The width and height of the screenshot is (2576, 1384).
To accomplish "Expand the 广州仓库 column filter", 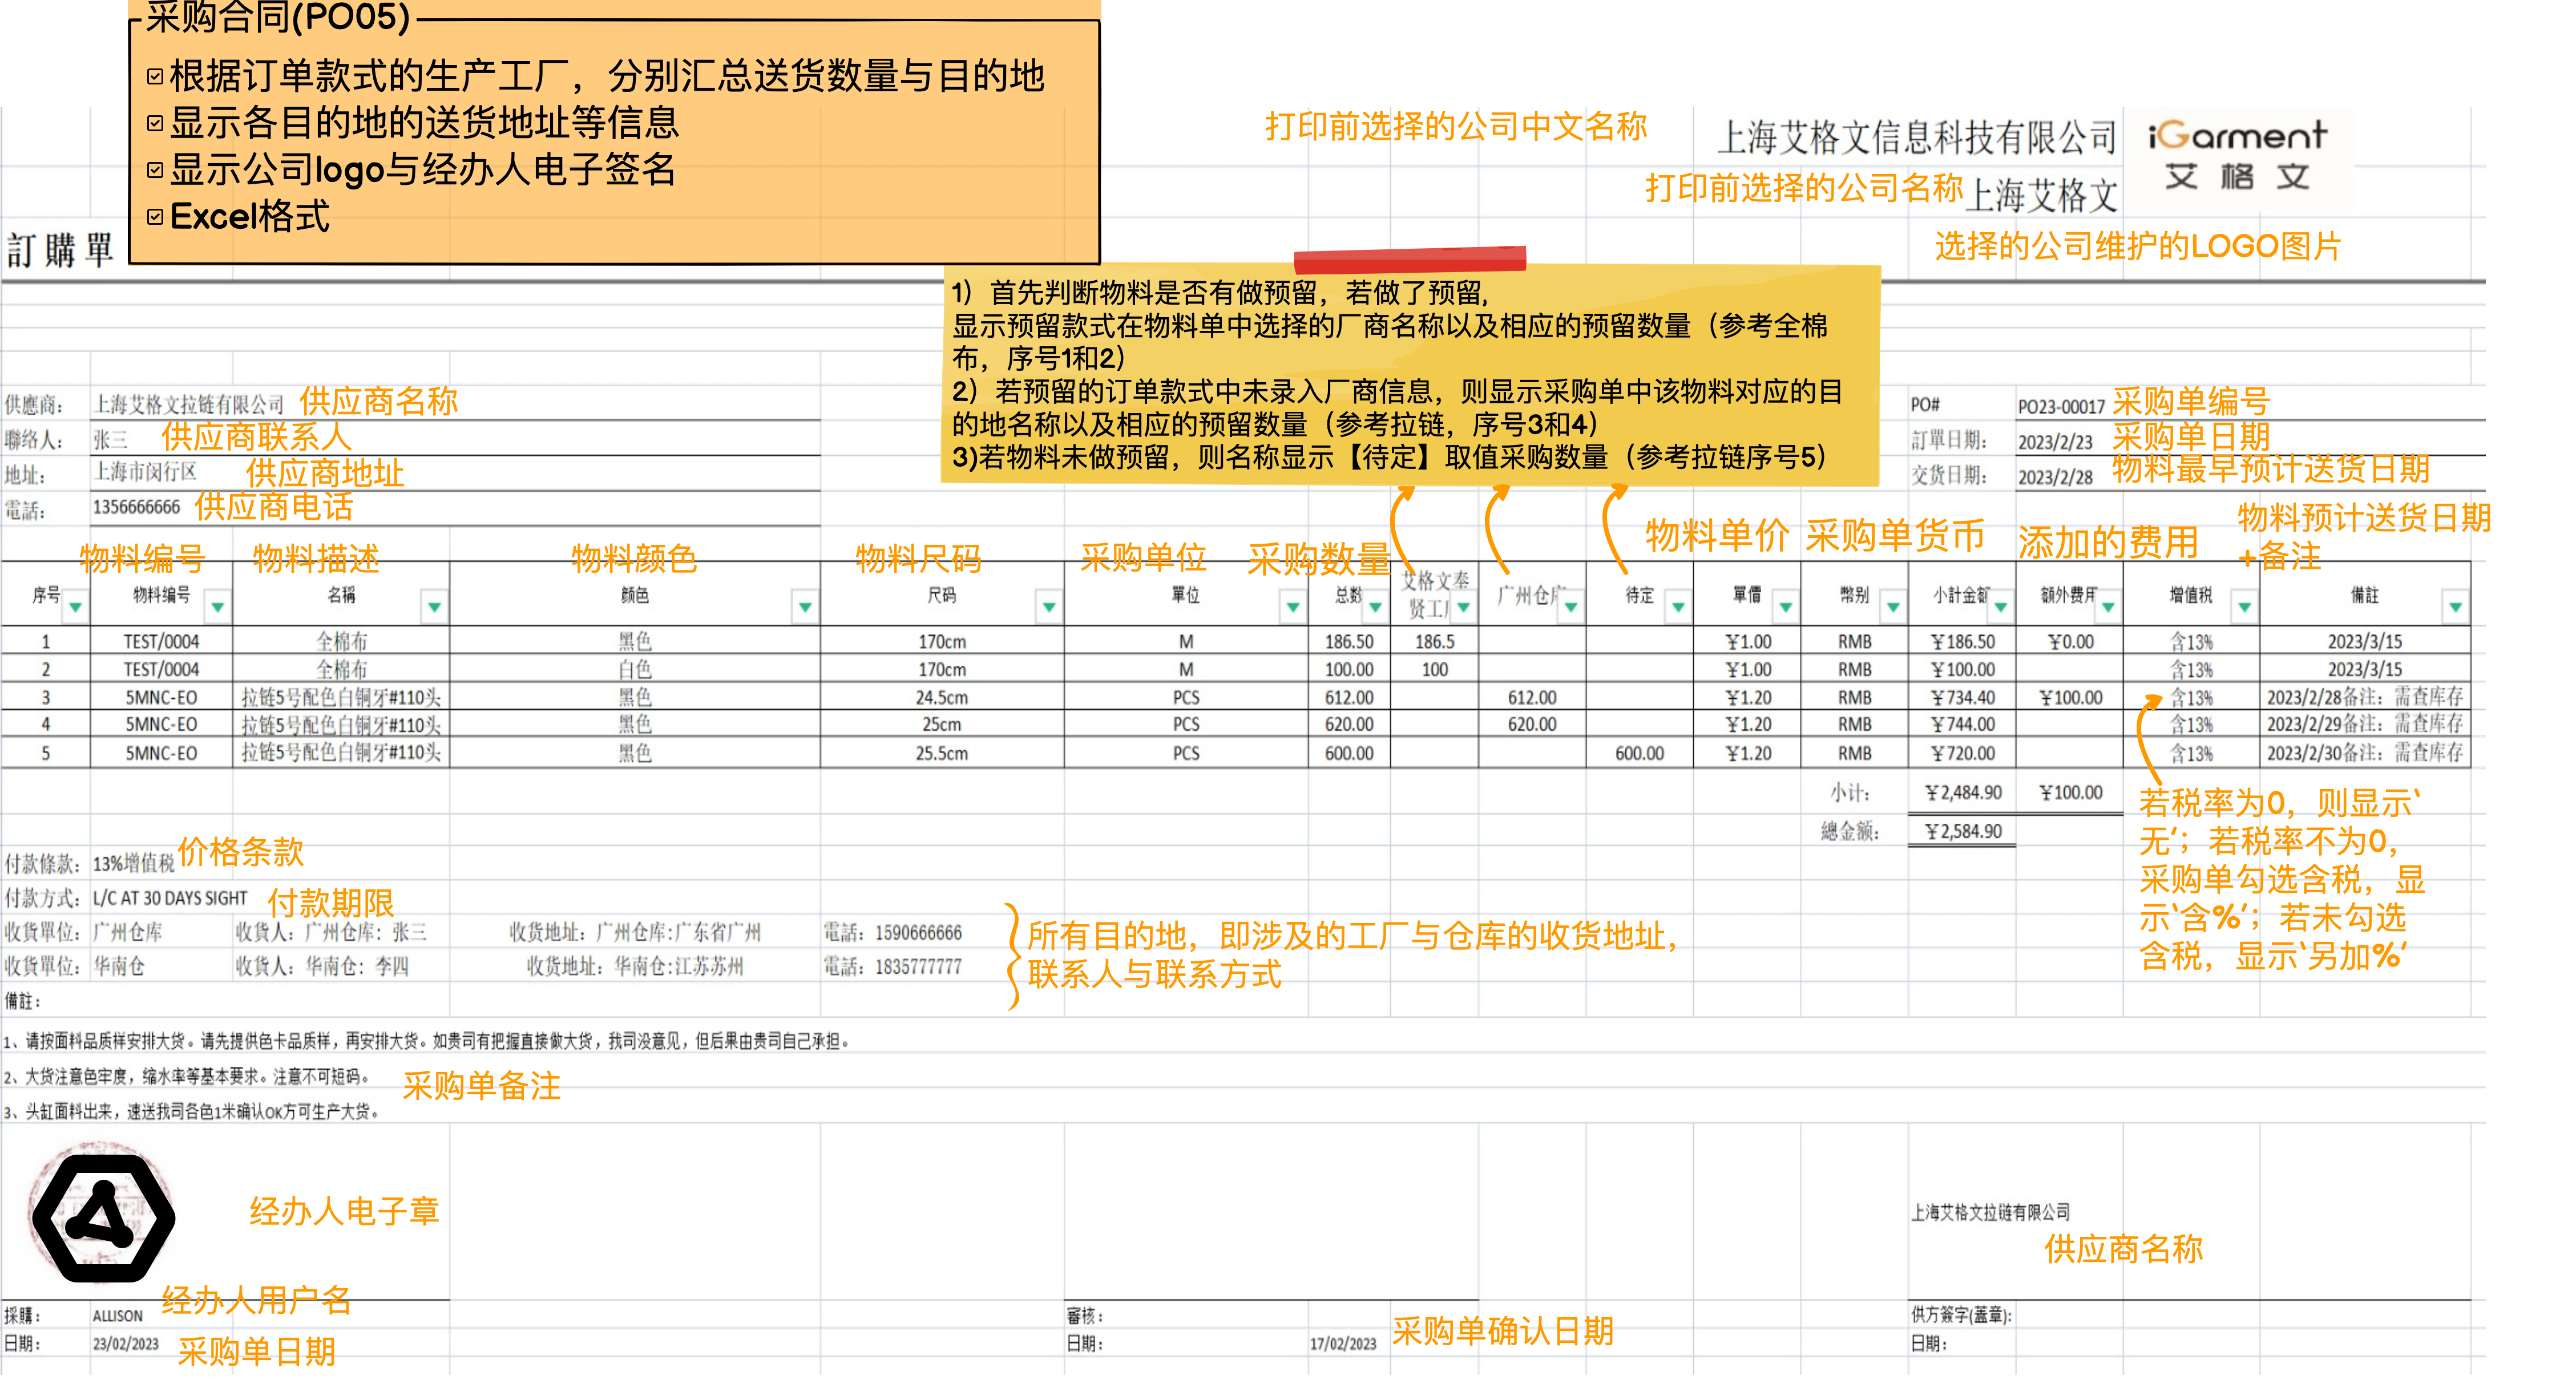I will [x=1571, y=607].
